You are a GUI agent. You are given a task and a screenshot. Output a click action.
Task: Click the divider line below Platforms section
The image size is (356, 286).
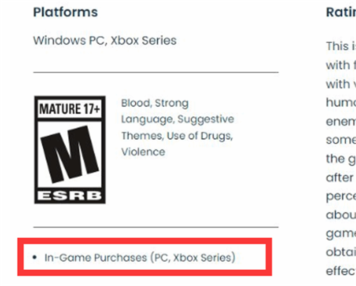(156, 72)
